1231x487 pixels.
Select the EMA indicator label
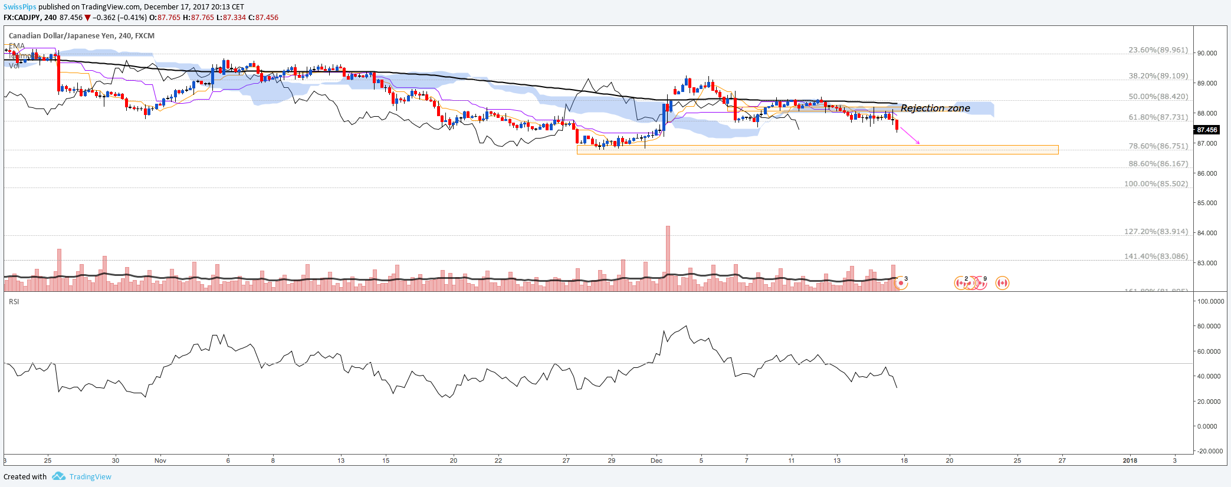(17, 45)
